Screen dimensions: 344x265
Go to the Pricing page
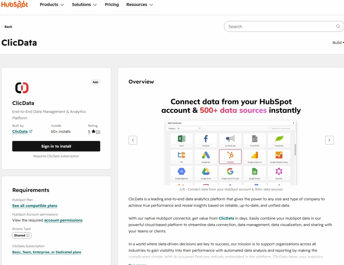112,5
